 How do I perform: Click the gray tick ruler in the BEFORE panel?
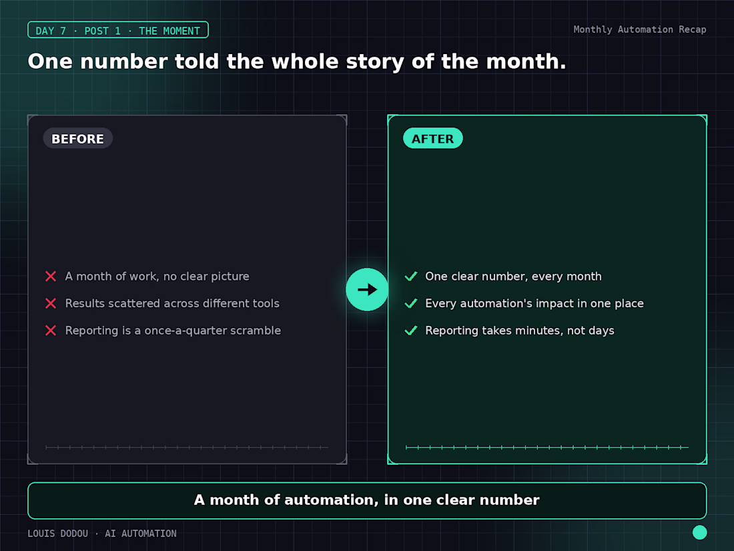187,447
